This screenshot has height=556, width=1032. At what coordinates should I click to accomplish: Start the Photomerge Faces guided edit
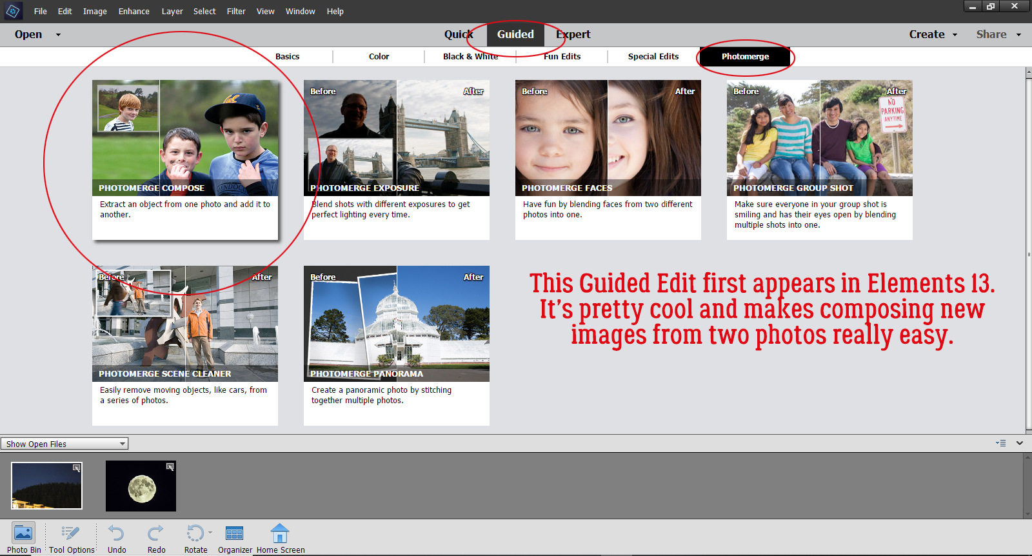point(608,160)
